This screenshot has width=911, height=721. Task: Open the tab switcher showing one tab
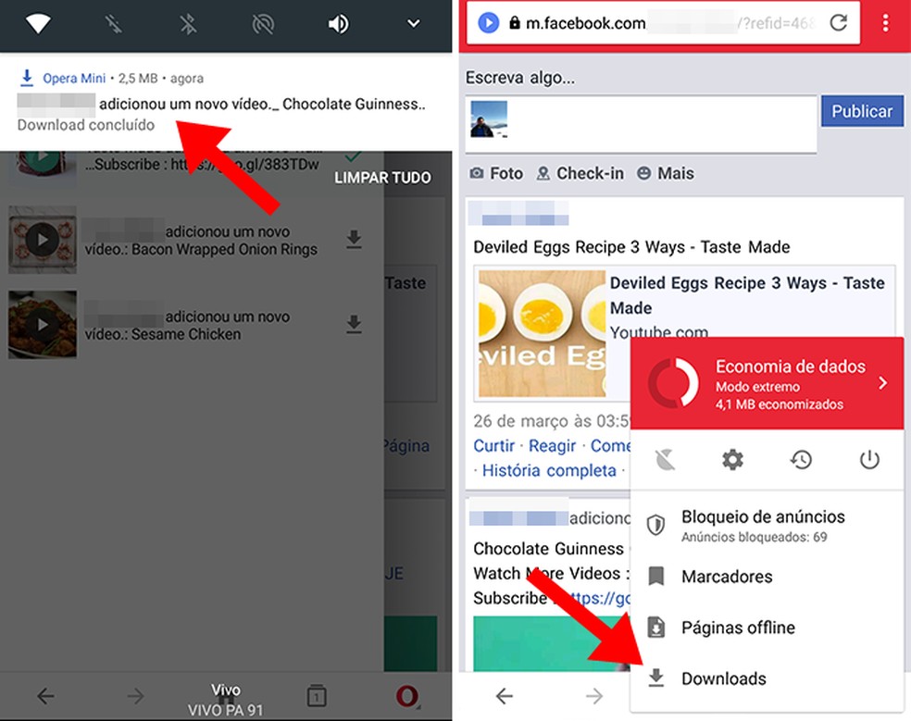[x=317, y=696]
